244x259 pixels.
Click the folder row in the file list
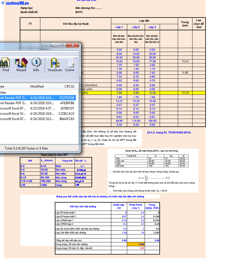pyautogui.click(x=38, y=93)
